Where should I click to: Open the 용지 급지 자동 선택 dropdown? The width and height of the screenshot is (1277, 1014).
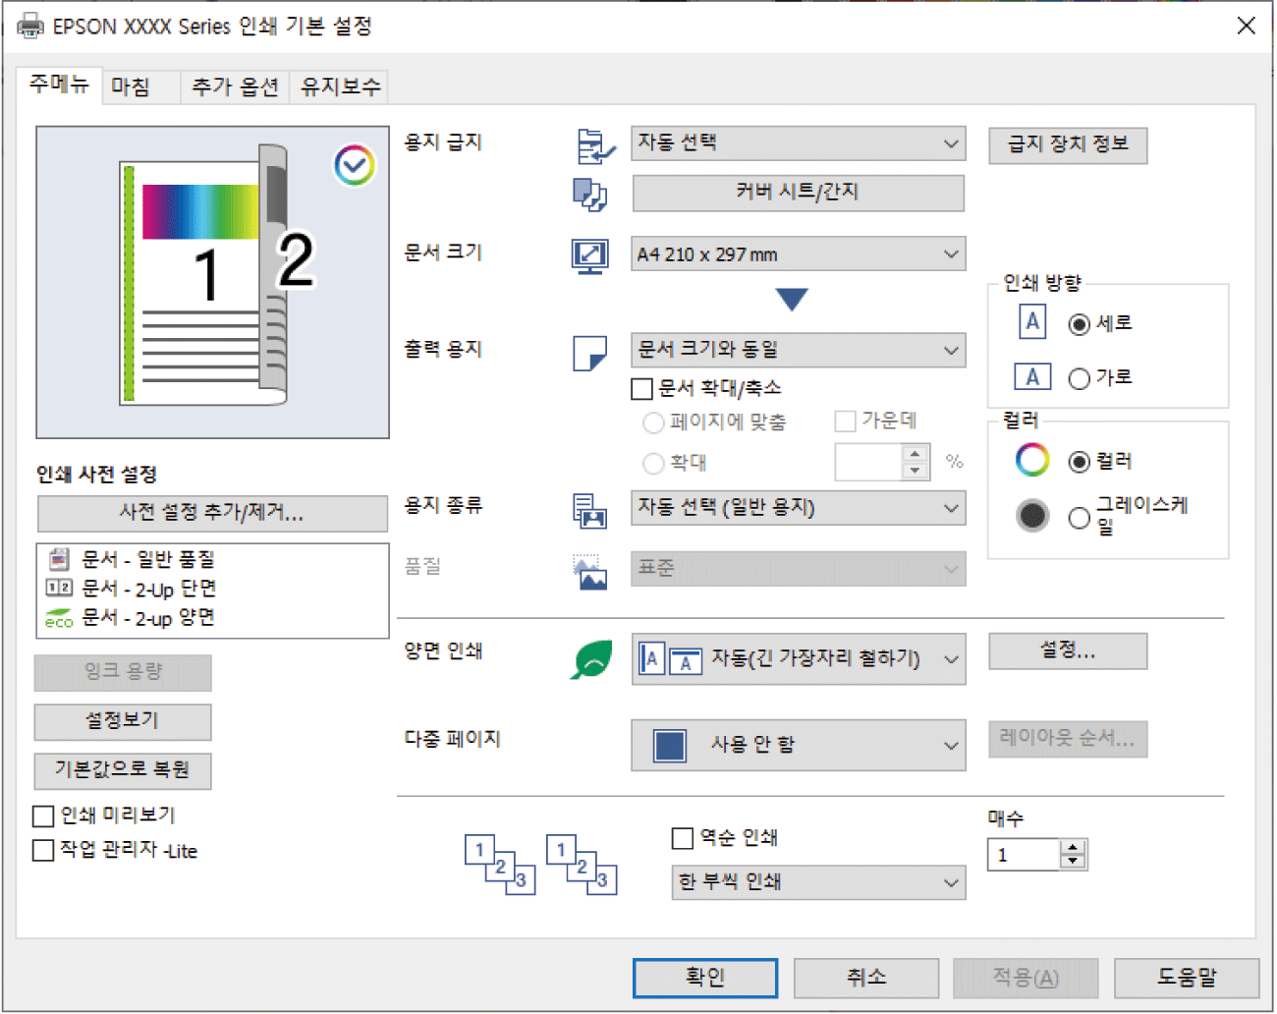[798, 143]
